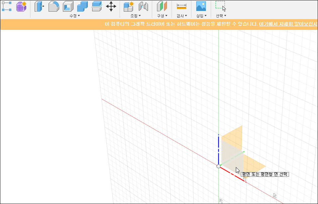Create a New Component

[x=129, y=6]
